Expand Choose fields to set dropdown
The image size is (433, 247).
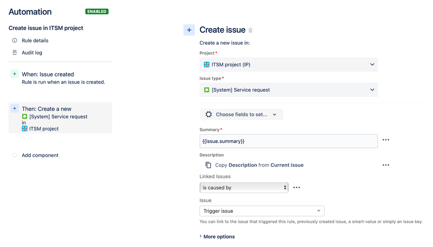point(241,114)
